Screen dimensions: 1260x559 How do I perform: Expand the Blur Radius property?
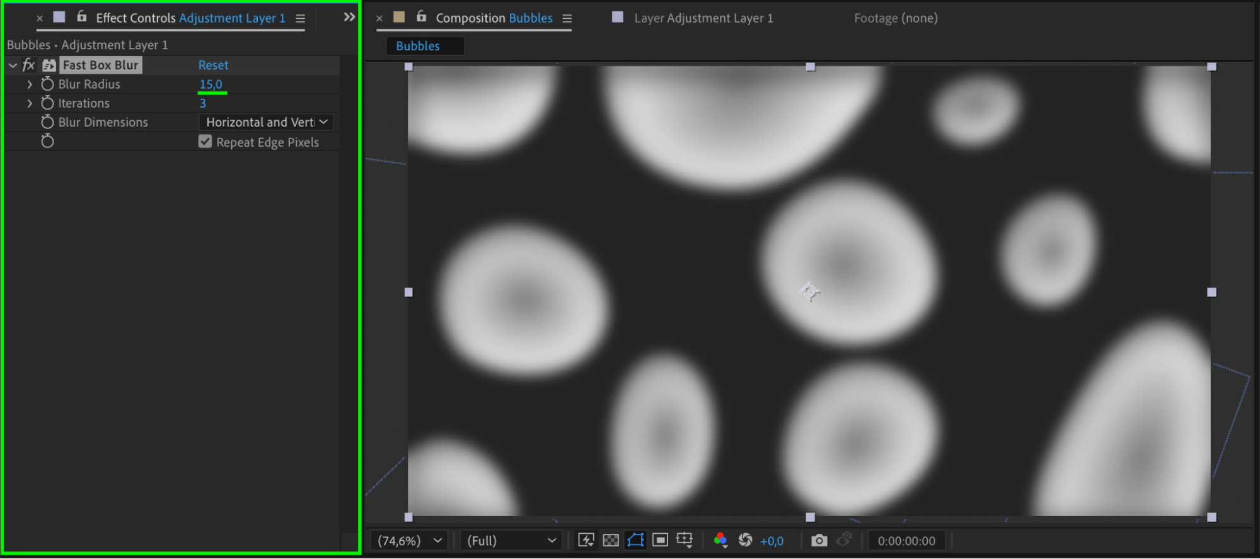pyautogui.click(x=30, y=84)
